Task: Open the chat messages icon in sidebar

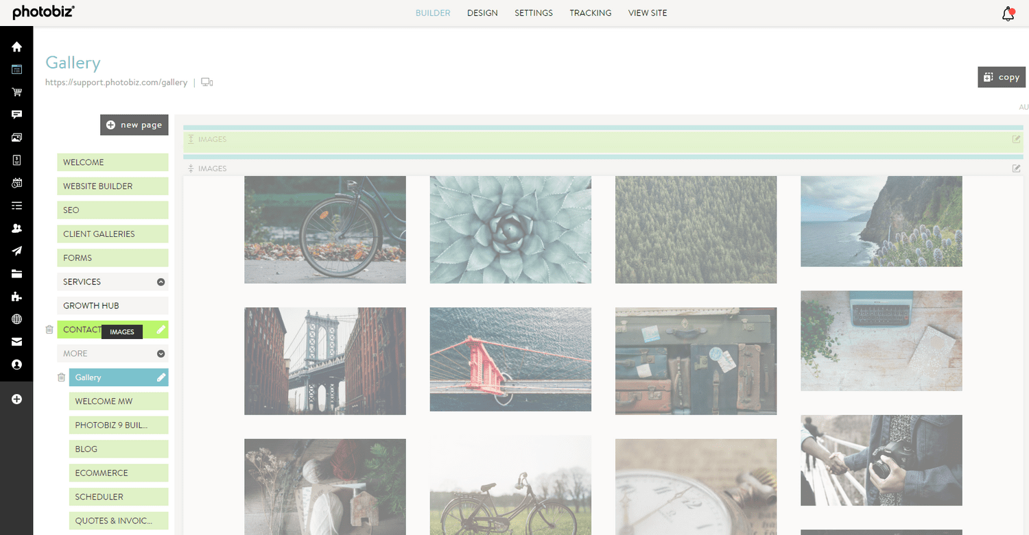Action: [x=16, y=114]
